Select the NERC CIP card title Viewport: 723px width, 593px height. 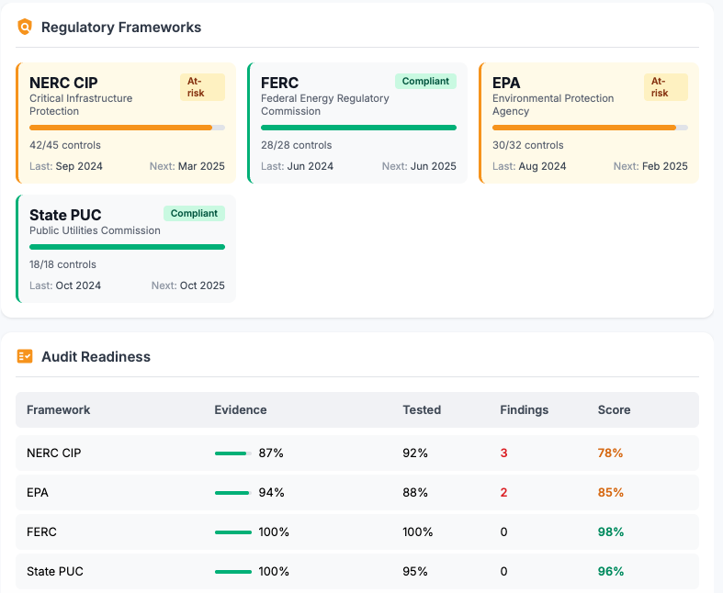coord(63,83)
